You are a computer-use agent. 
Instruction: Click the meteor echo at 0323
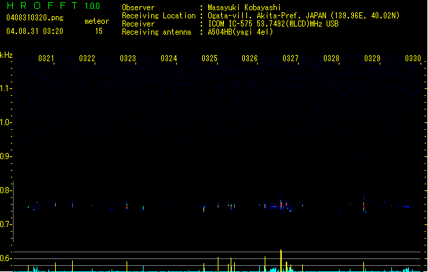click(x=127, y=206)
